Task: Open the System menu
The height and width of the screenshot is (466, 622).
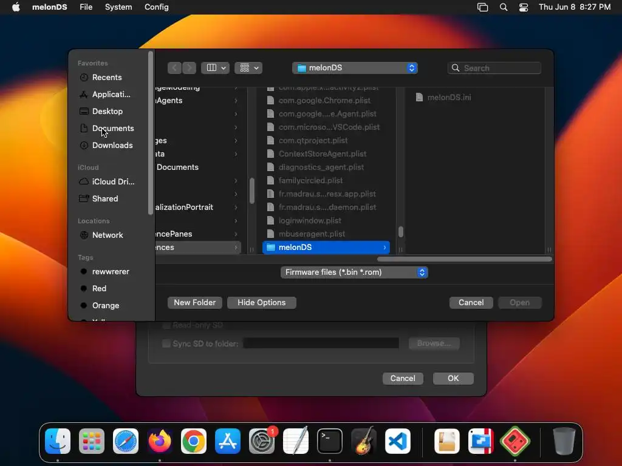Action: 118,7
